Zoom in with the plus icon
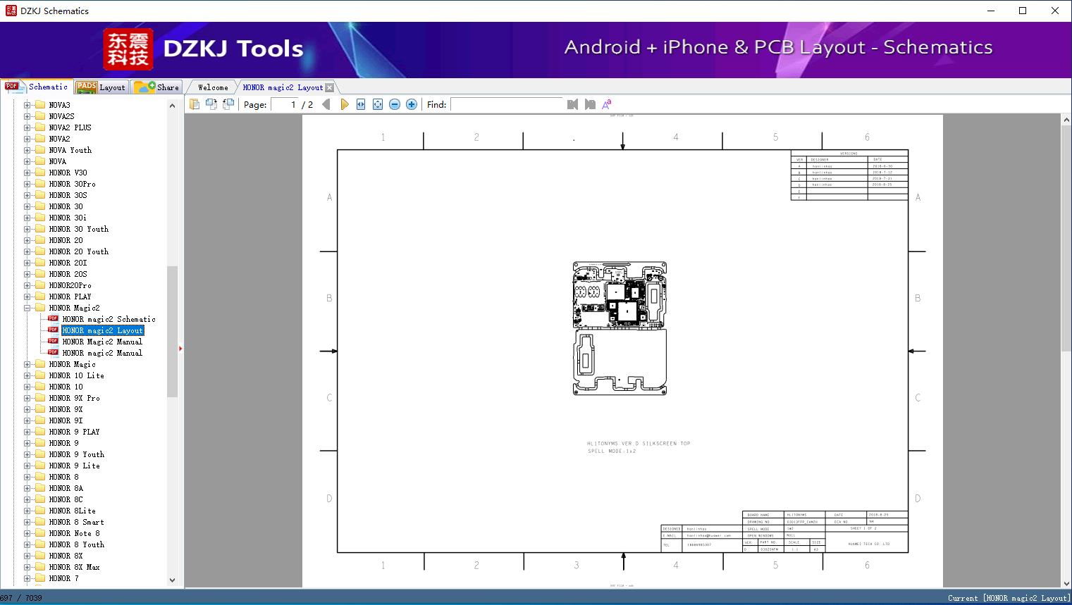 click(412, 104)
